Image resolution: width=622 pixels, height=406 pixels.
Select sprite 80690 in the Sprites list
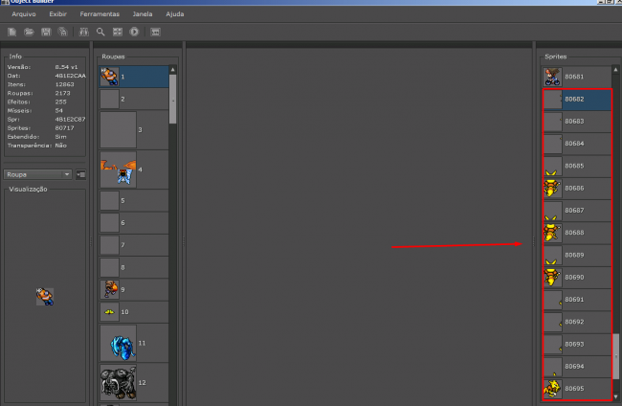575,277
